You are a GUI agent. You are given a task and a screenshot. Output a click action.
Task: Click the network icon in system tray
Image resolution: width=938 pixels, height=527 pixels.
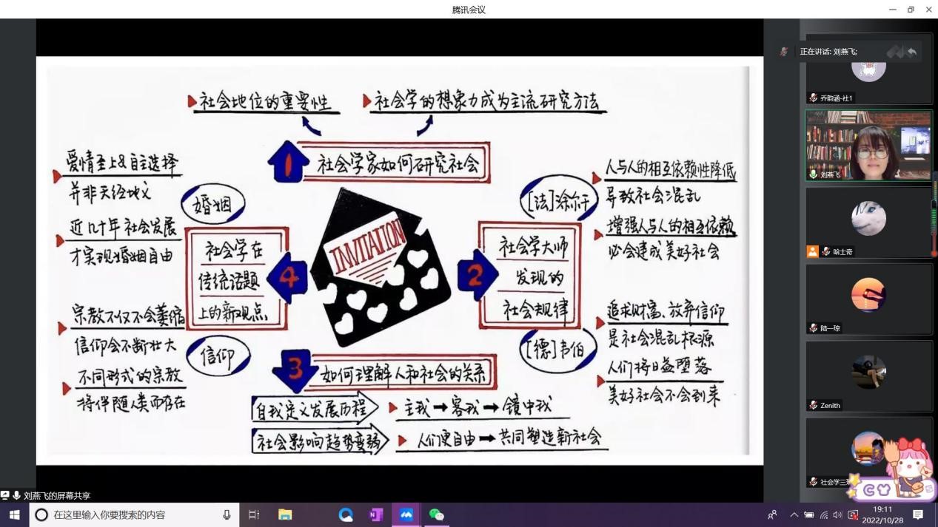coord(823,515)
